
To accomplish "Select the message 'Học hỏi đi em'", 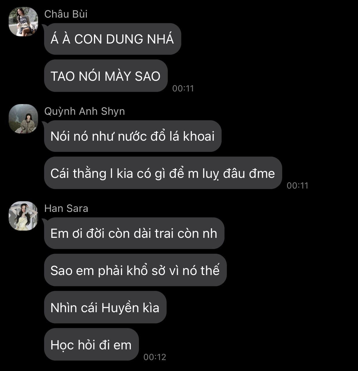I will click(91, 344).
